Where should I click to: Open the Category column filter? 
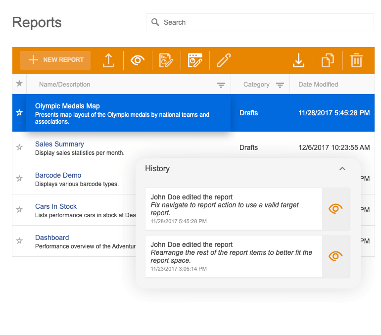(x=280, y=85)
